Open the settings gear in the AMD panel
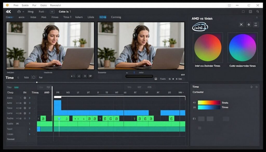The image size is (266, 152). coord(249,24)
